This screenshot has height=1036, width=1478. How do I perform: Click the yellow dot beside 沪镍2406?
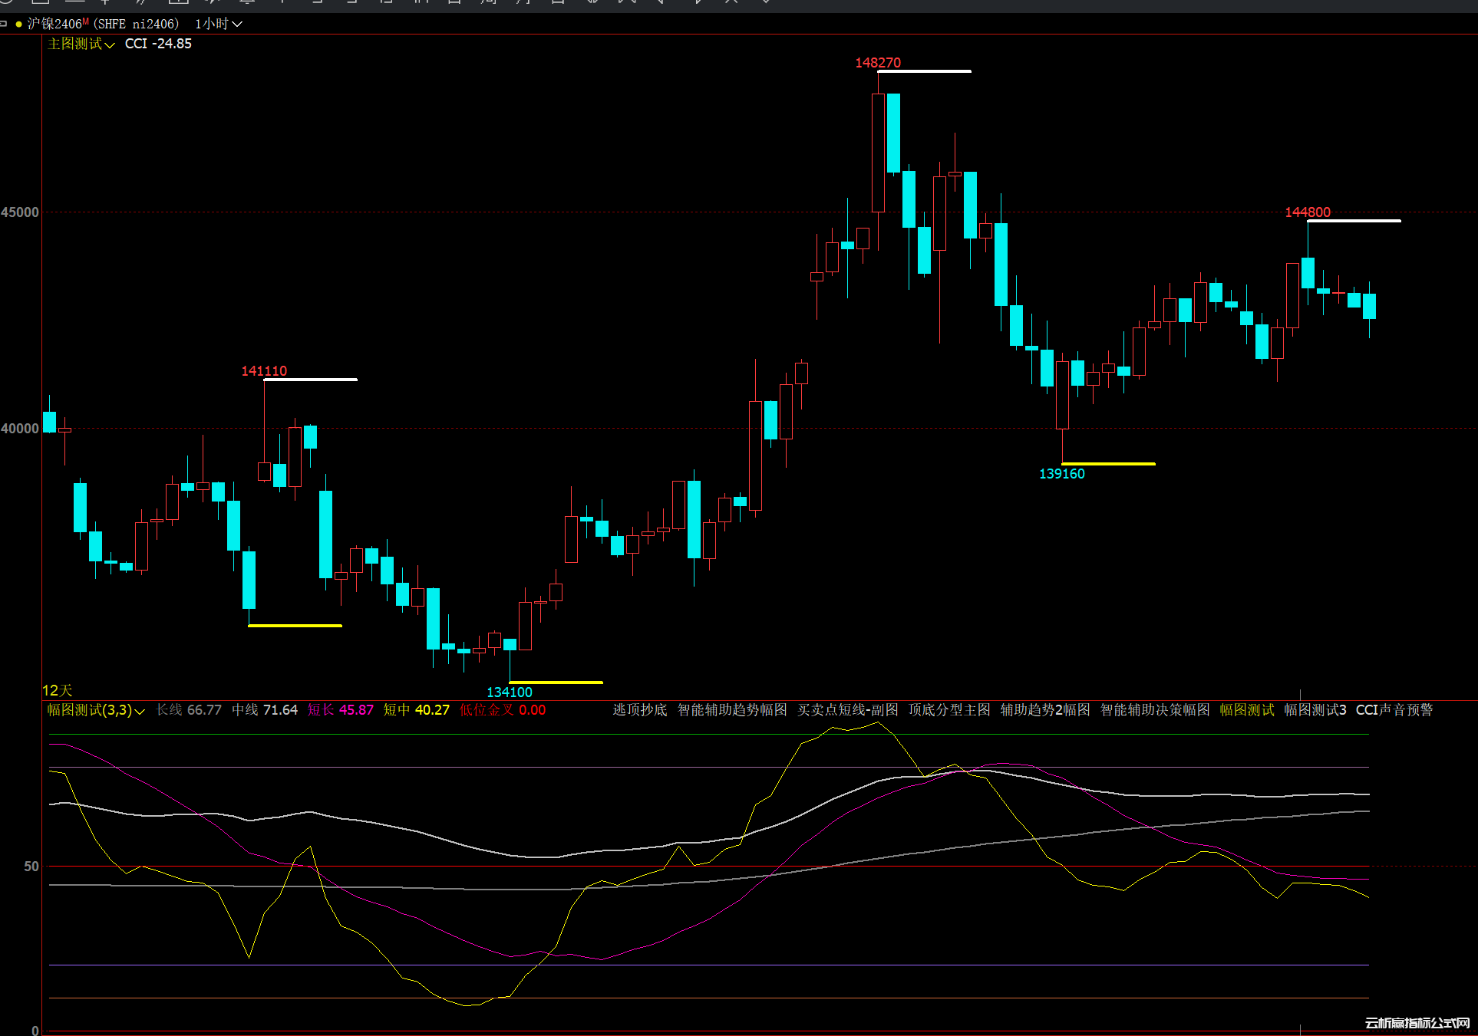click(18, 24)
